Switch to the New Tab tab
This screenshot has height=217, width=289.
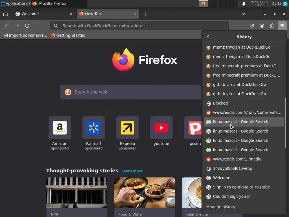[x=108, y=14]
